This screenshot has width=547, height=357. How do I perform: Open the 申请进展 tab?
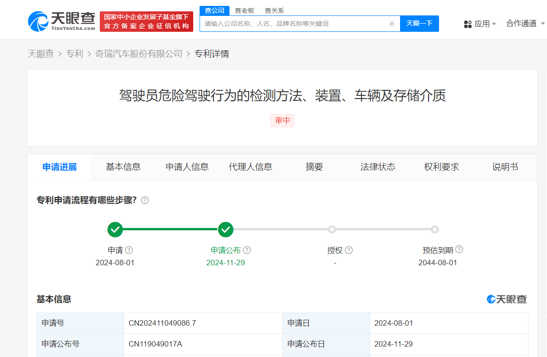60,167
